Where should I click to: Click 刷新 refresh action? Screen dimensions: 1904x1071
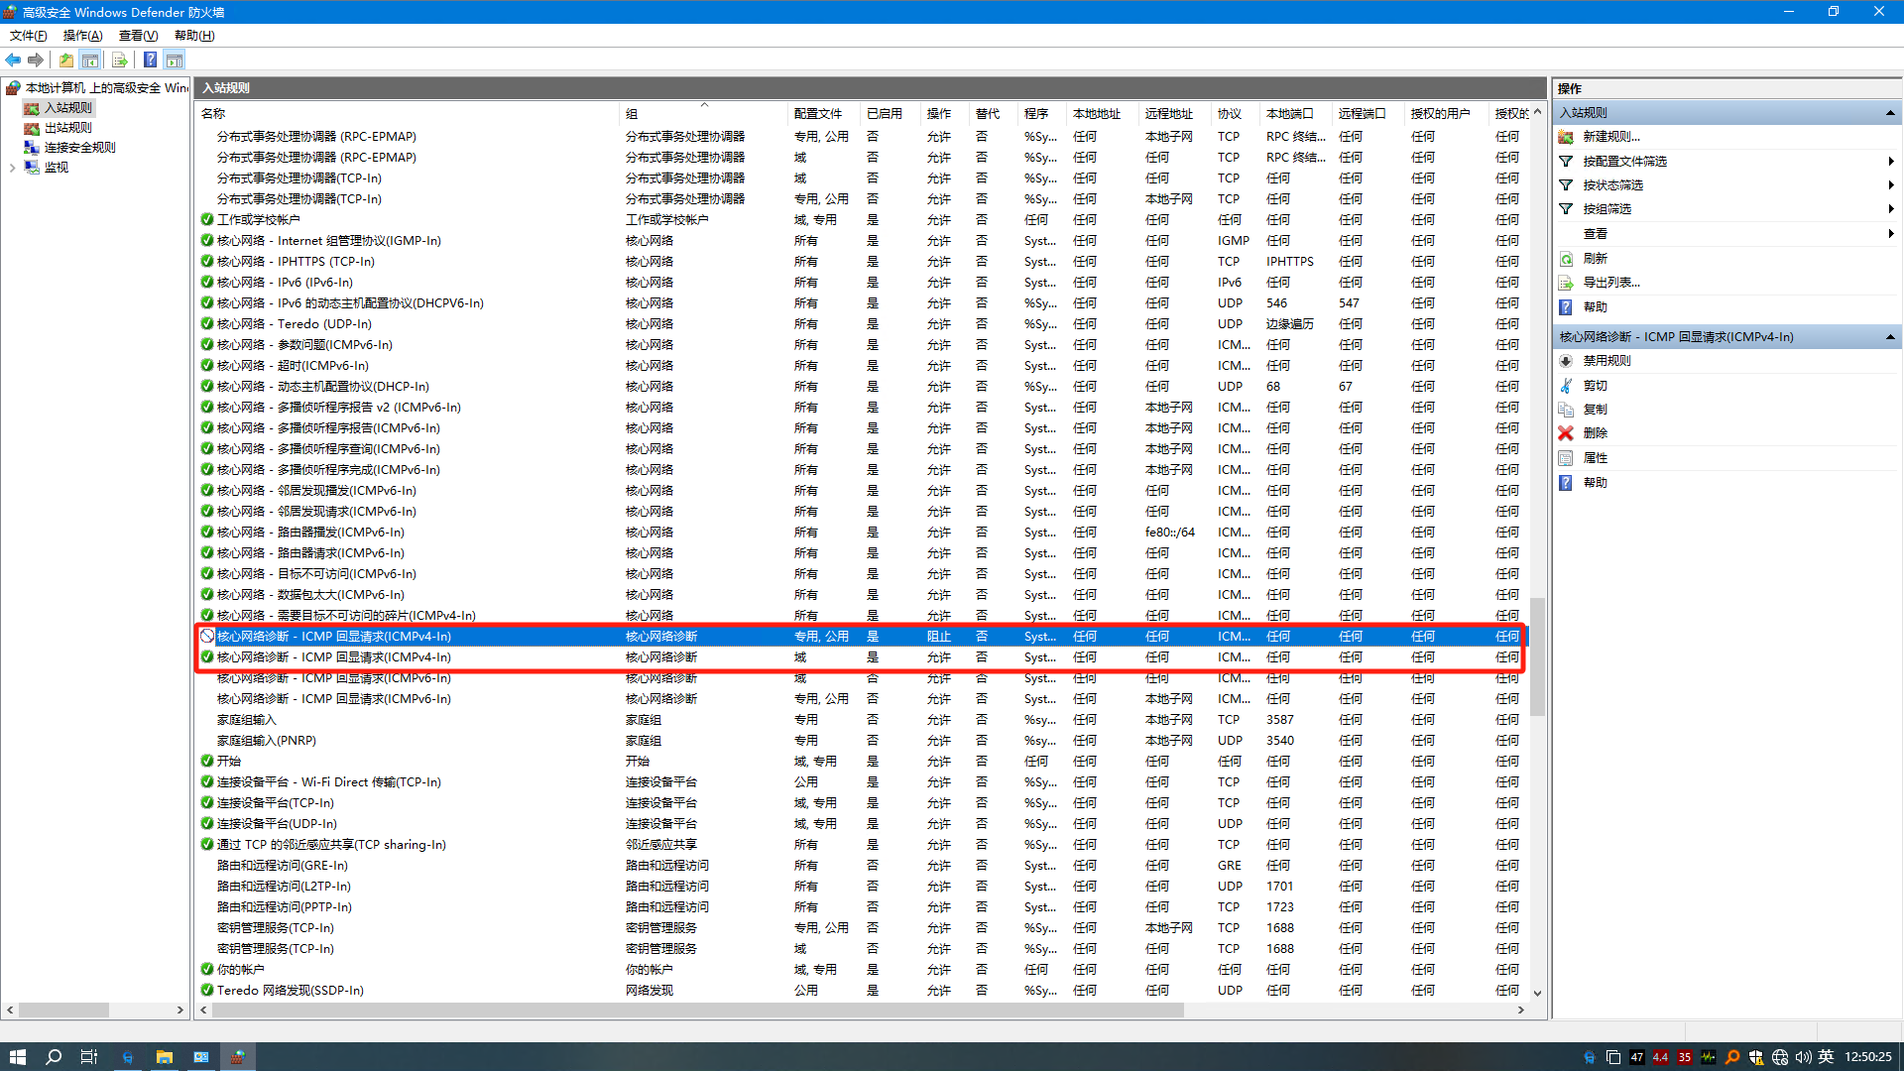1595,259
